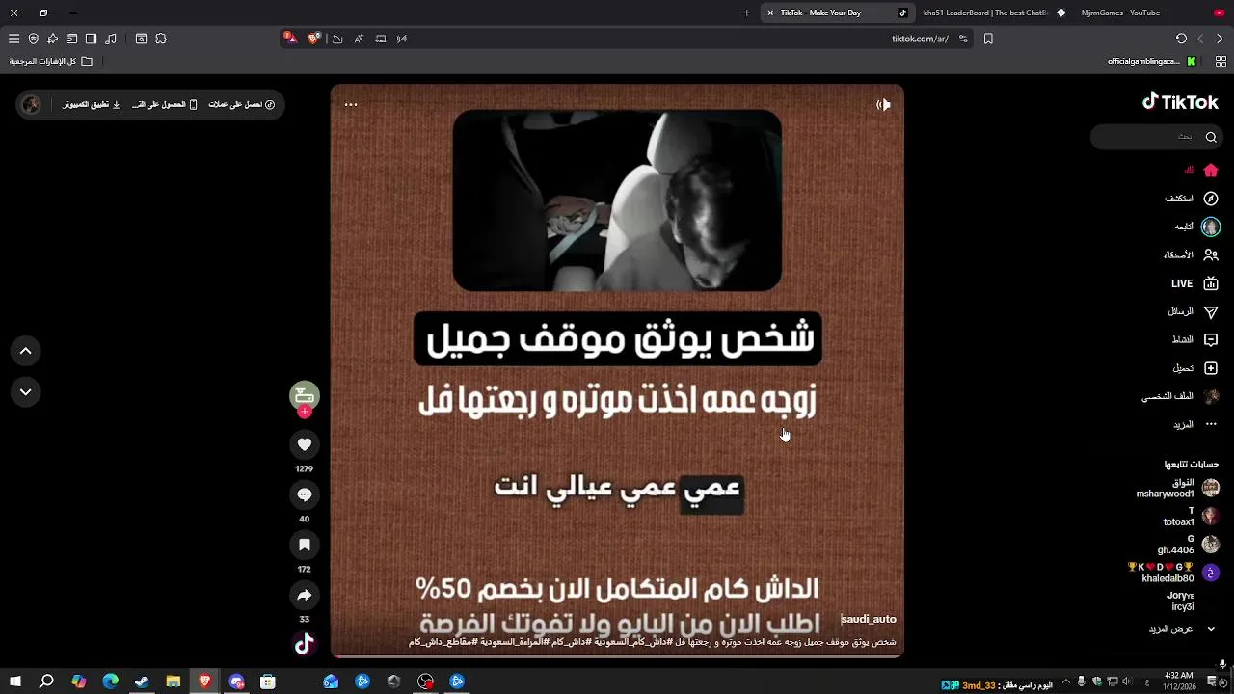1234x694 pixels.
Task: Open the officialgamblingaca bookmark
Action: (1152, 61)
